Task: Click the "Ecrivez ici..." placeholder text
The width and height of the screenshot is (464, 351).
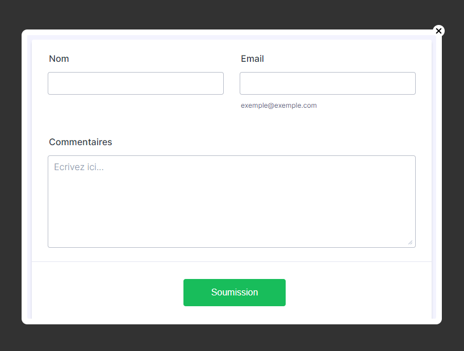Action: 79,167
